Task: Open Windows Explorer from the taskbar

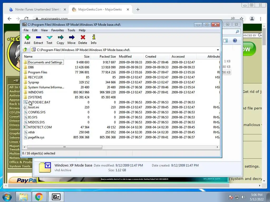Action: coord(23,197)
